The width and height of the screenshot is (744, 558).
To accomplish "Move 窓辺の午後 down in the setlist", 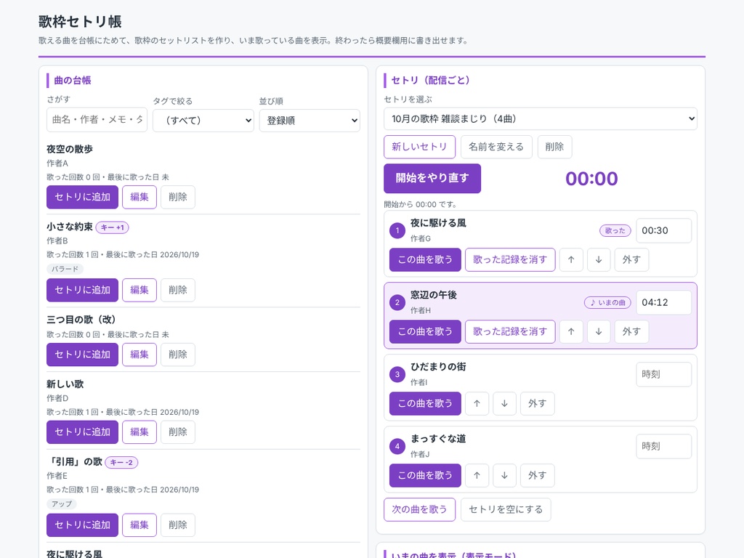I will point(599,331).
